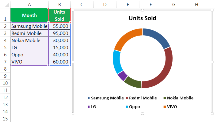Image resolution: width=215 pixels, height=122 pixels.
Task: Select column A header
Action: (x=29, y=5)
